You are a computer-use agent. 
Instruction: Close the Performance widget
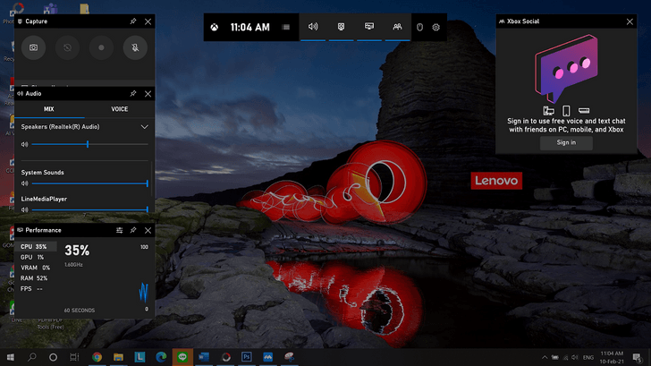point(148,230)
